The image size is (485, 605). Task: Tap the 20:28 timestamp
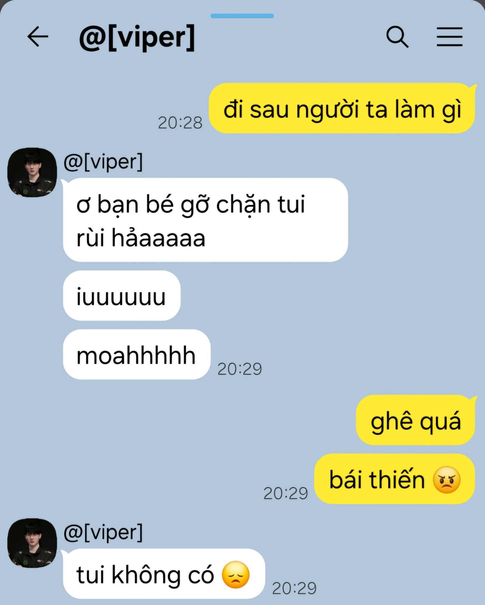180,123
